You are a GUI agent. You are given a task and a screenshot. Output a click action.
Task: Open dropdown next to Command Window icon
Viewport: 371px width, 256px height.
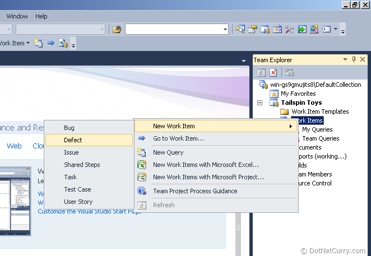(336, 29)
